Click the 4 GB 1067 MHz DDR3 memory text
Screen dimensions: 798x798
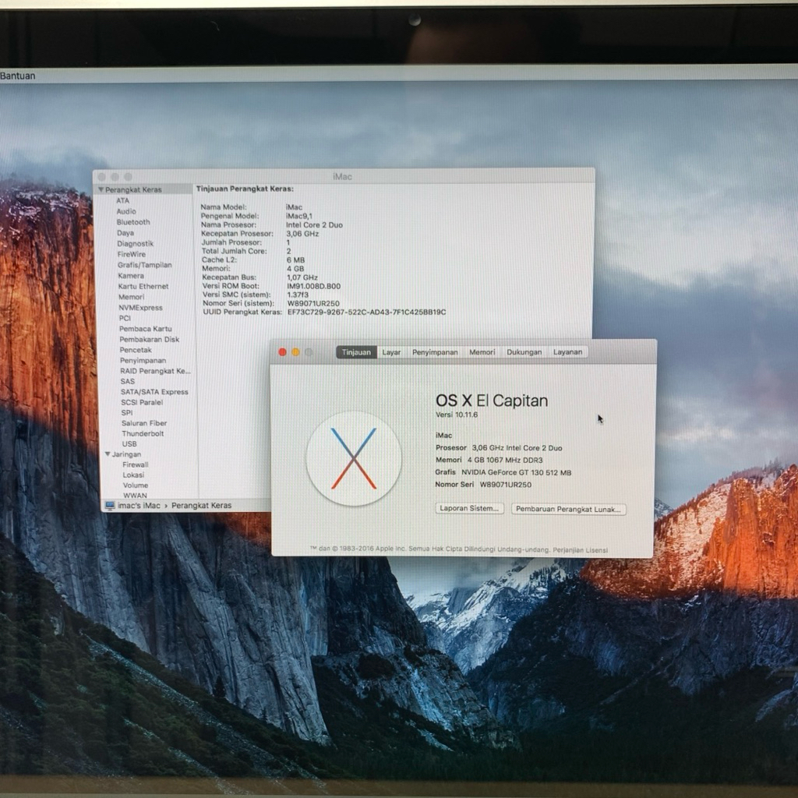(x=505, y=460)
